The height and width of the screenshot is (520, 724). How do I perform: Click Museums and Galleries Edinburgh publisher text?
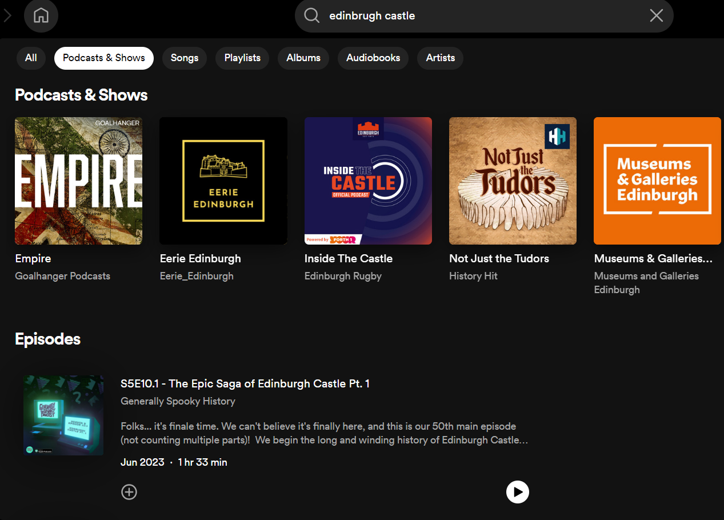646,283
